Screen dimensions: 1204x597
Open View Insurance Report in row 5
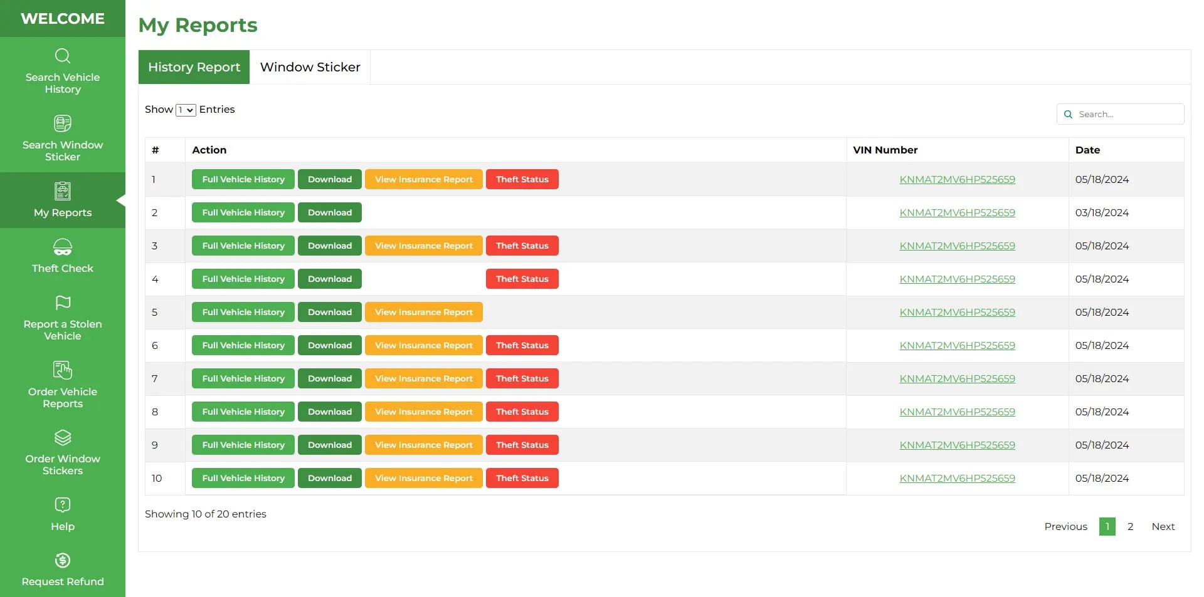tap(424, 312)
